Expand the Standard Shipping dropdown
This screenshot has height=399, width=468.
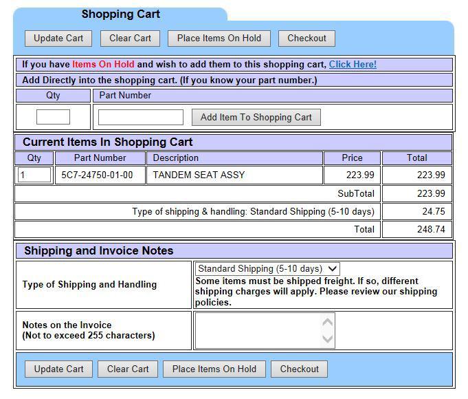tap(267, 269)
